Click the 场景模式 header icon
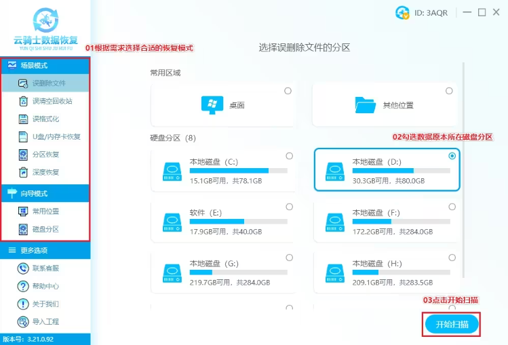The width and height of the screenshot is (508, 345). coord(12,65)
